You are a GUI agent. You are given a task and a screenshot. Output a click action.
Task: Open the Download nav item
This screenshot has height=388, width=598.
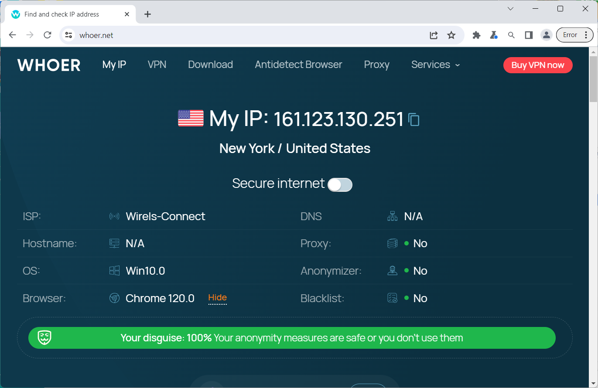click(210, 65)
